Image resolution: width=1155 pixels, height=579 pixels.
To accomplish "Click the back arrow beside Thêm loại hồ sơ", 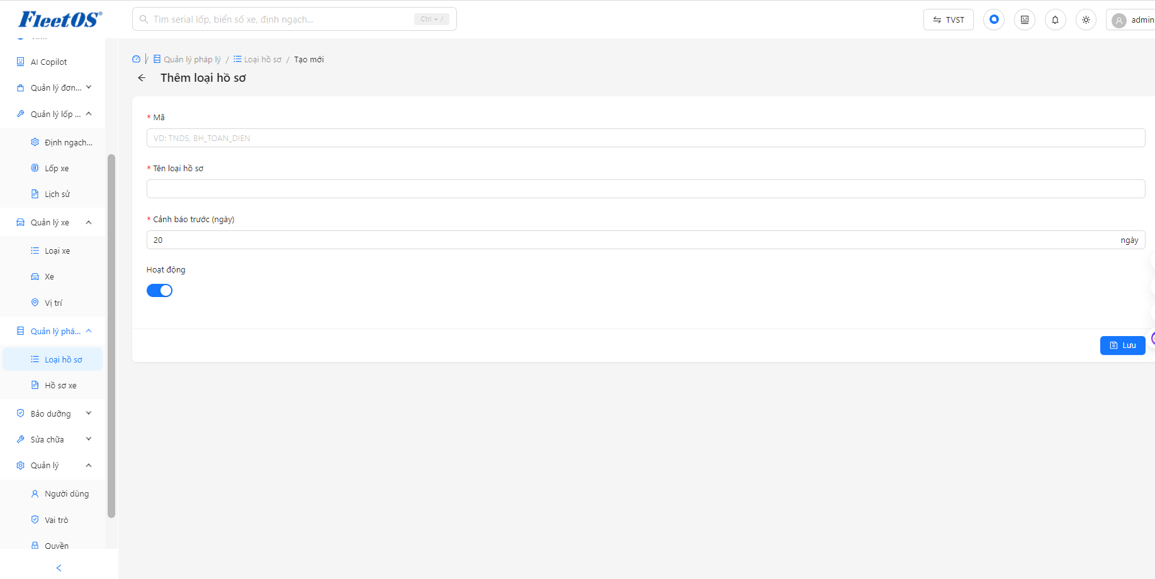I will pyautogui.click(x=142, y=78).
